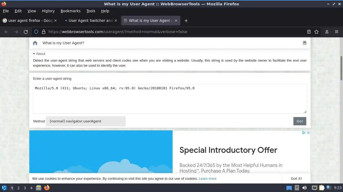Image resolution: width=343 pixels, height=192 pixels.
Task: Open the Help menu
Action: (105, 11)
